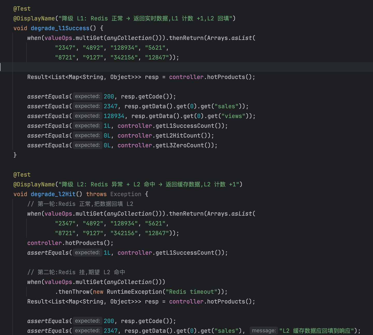Click the comment 第一轮:Redis 正常,把数据回填 L2
The width and height of the screenshot is (373, 335).
point(80,204)
